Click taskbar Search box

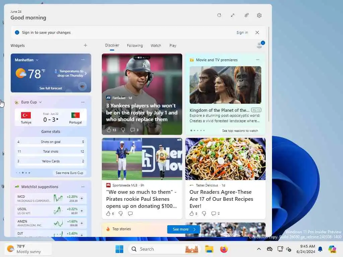[164, 249]
